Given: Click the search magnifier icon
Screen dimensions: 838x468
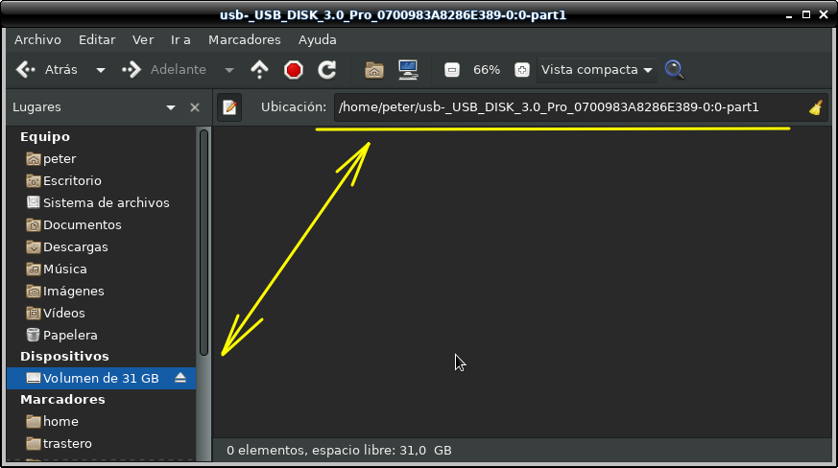Looking at the screenshot, I should click(675, 70).
